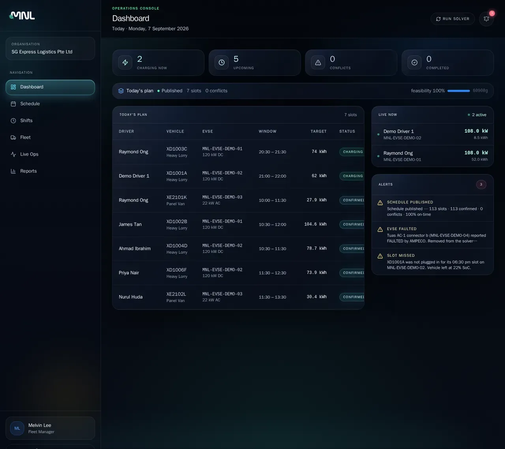Open Raymond Ong live session entry
Screen dimensions: 505x449
click(x=432, y=156)
